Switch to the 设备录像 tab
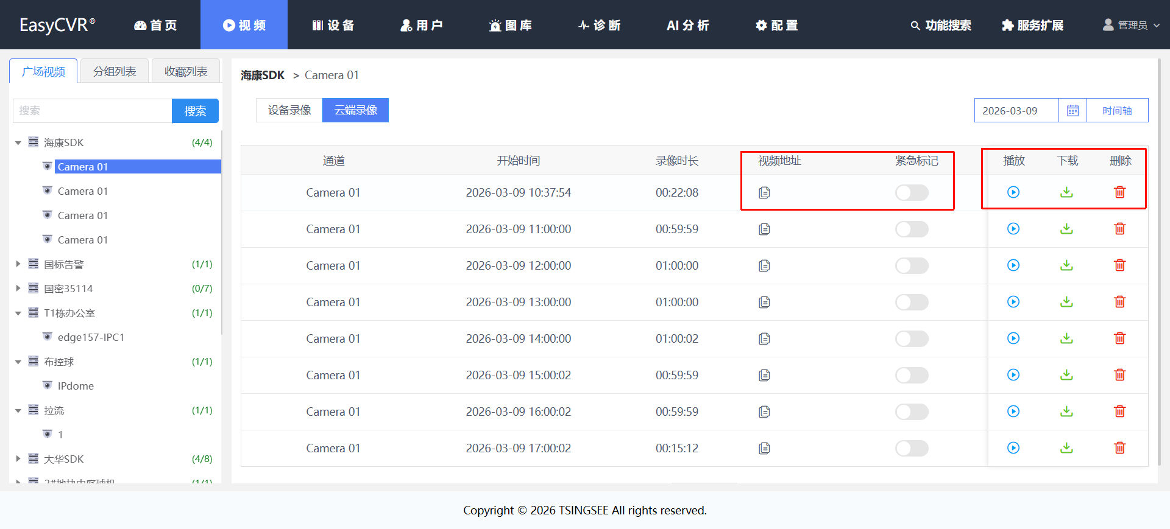Viewport: 1170px width, 529px height. coord(289,110)
